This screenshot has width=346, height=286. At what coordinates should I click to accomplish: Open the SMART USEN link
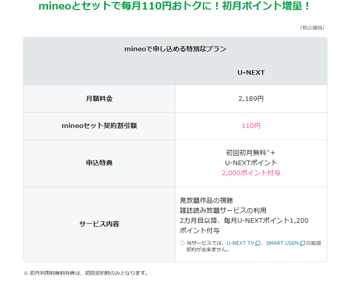tap(282, 243)
